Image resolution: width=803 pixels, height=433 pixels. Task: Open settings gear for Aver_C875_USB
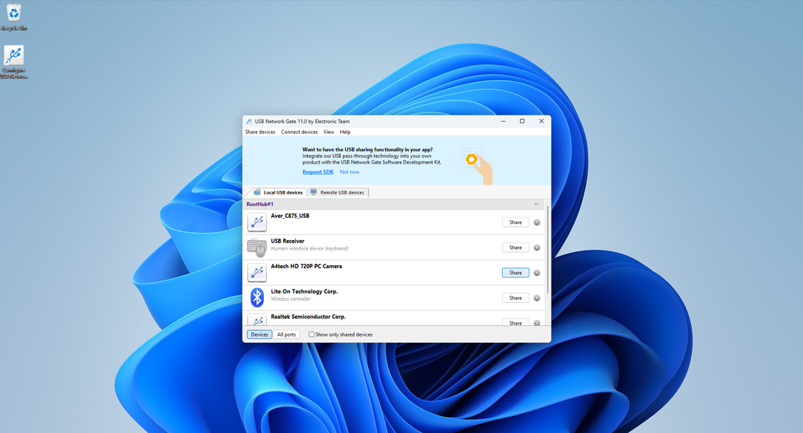pyautogui.click(x=537, y=222)
